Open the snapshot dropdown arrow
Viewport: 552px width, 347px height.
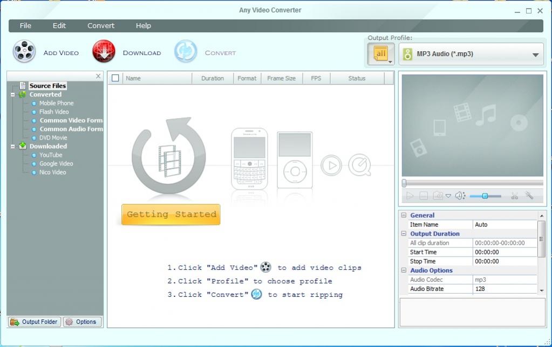click(x=448, y=196)
